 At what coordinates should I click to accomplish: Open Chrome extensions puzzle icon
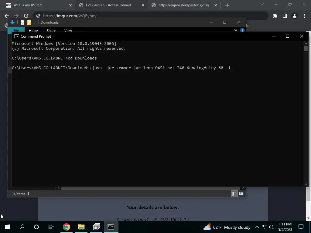(275, 16)
